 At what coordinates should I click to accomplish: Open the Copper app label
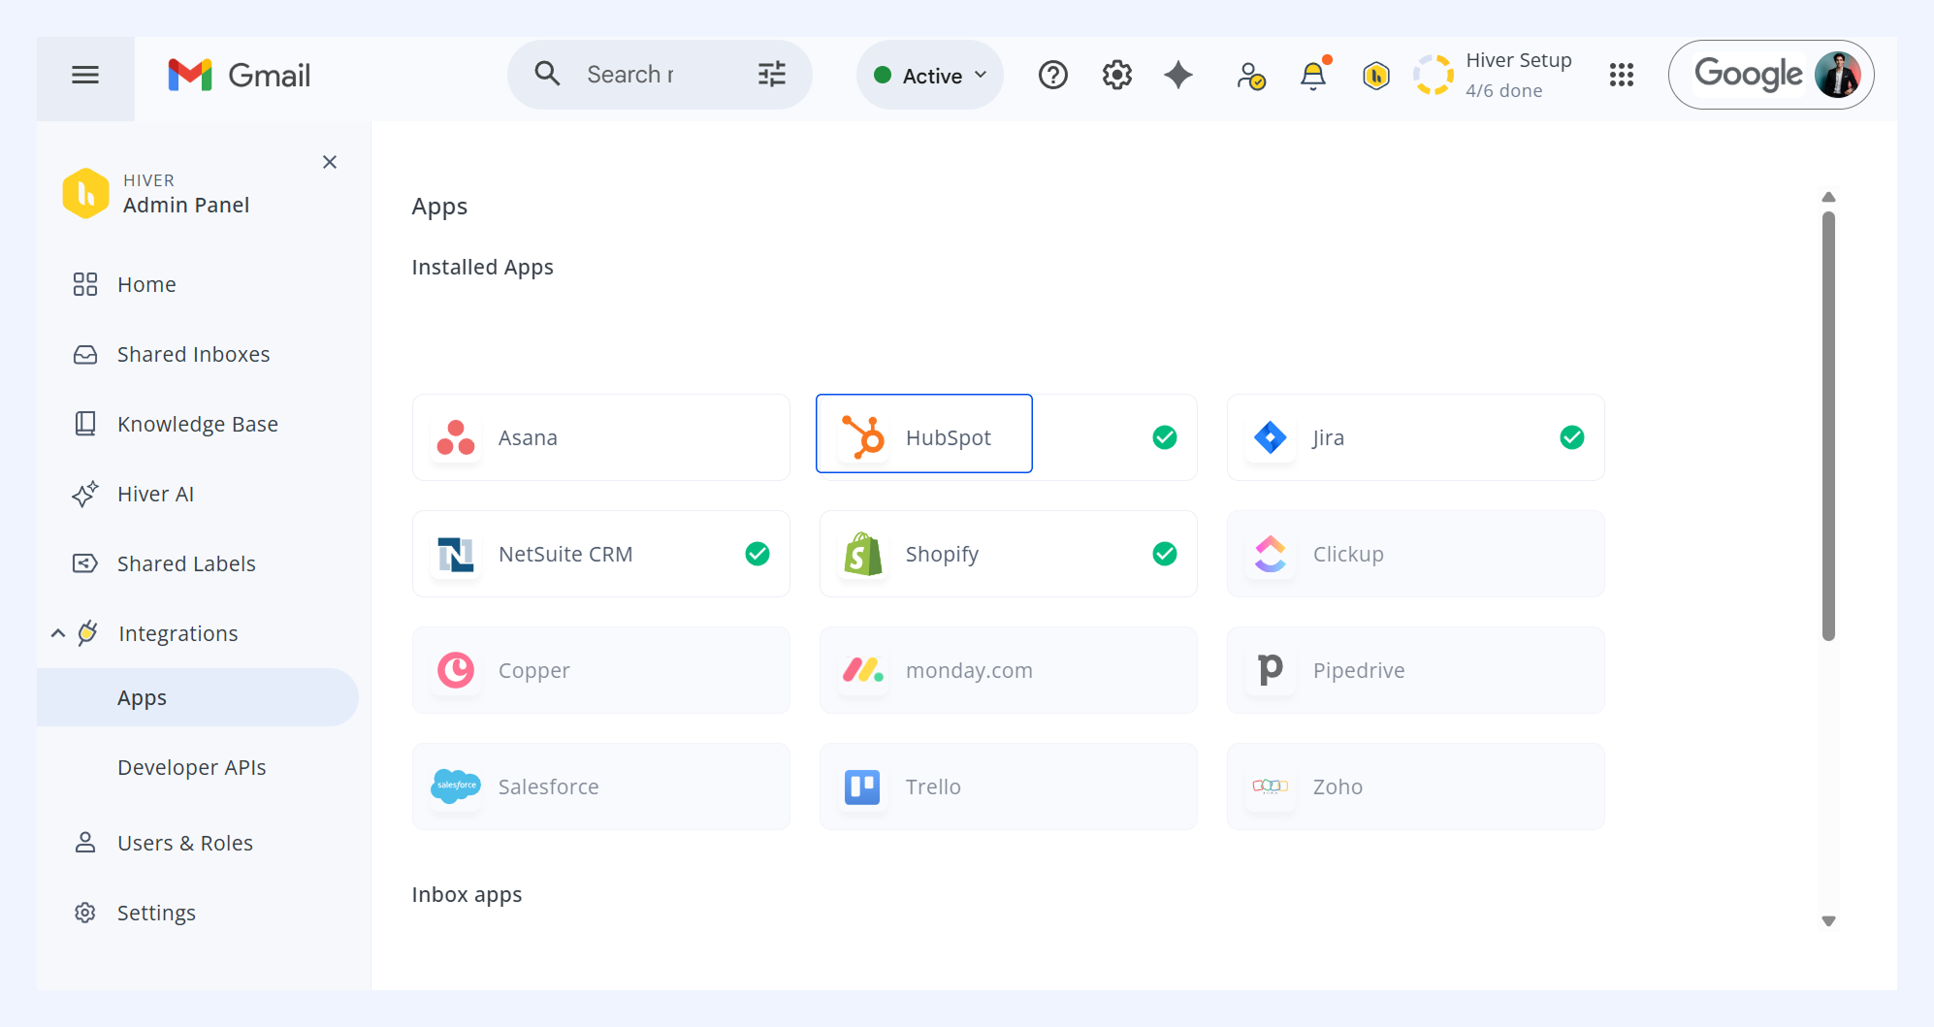pos(534,670)
